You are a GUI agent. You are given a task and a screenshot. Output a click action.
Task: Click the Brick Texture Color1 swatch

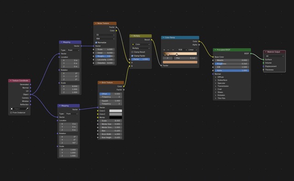tap(115, 111)
